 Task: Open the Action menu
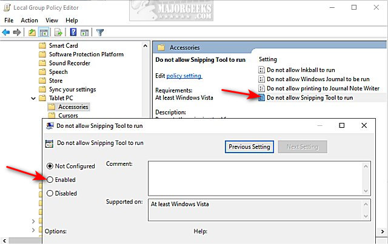29,20
